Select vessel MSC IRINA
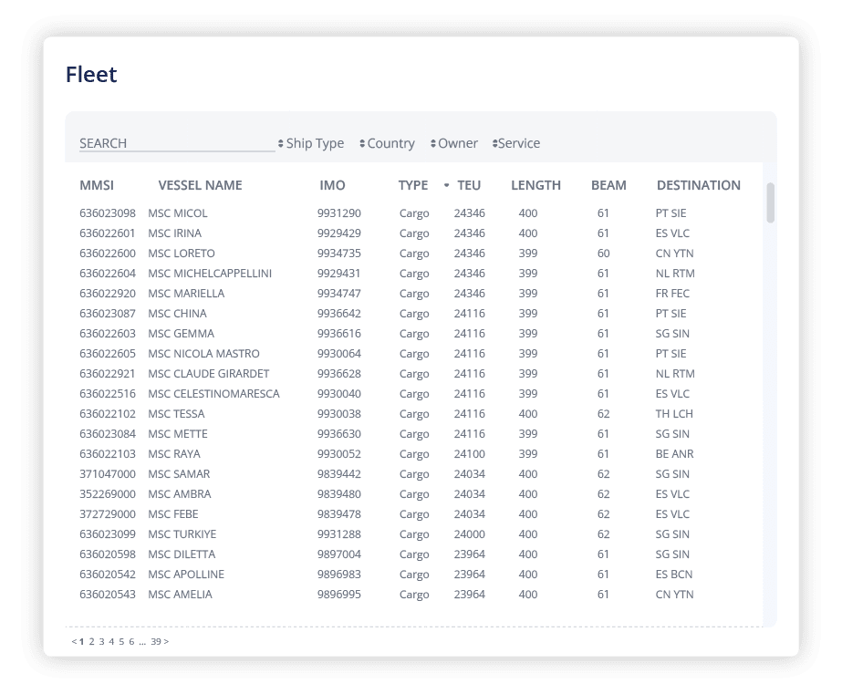842x694 pixels. (174, 233)
